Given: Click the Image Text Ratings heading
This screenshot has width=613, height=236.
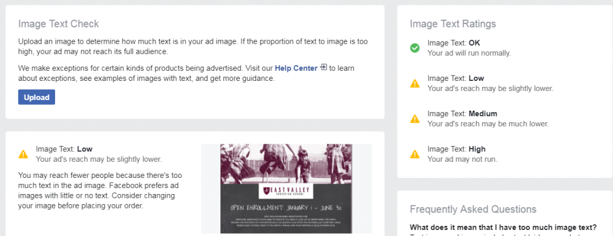Looking at the screenshot, I should click(453, 24).
